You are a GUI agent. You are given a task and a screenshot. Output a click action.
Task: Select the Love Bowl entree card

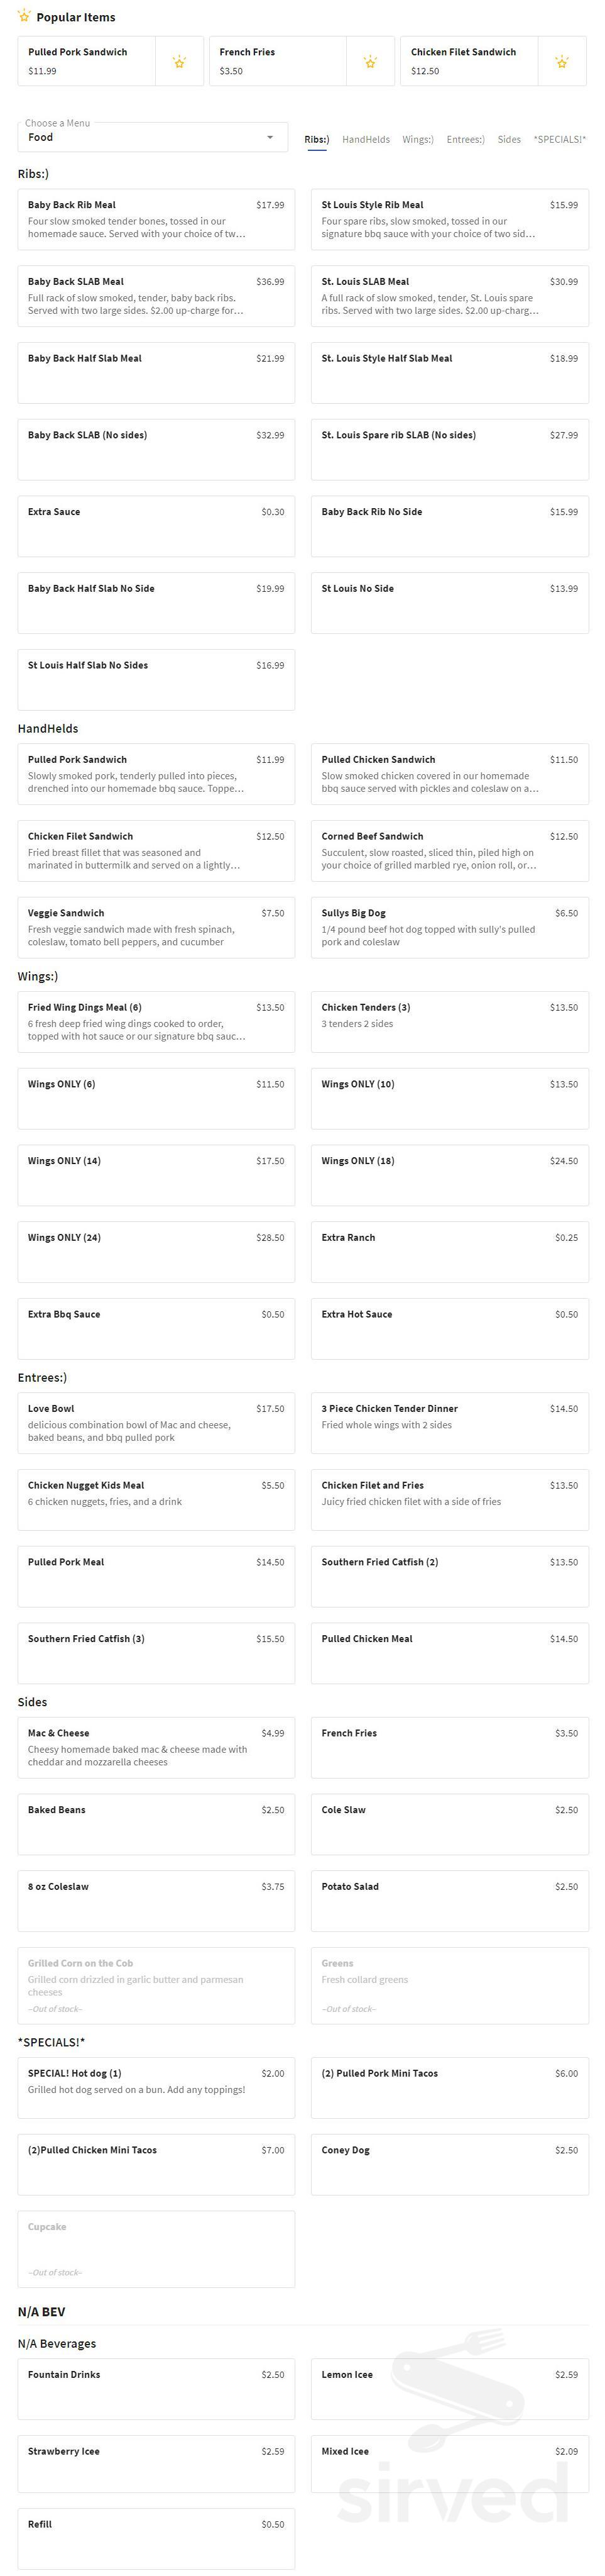pos(156,1422)
